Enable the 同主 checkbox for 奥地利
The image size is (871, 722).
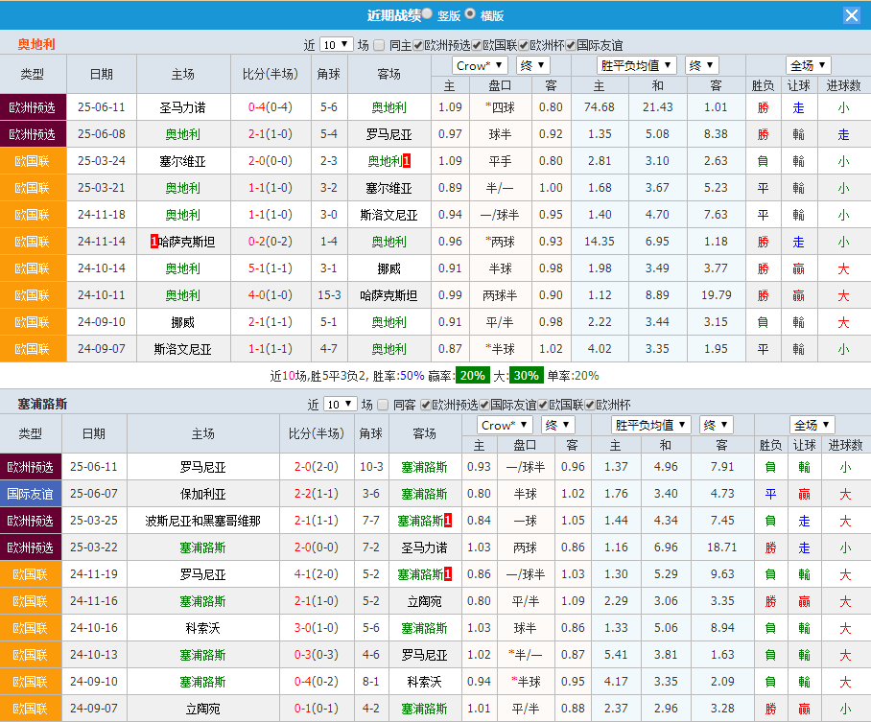point(379,42)
